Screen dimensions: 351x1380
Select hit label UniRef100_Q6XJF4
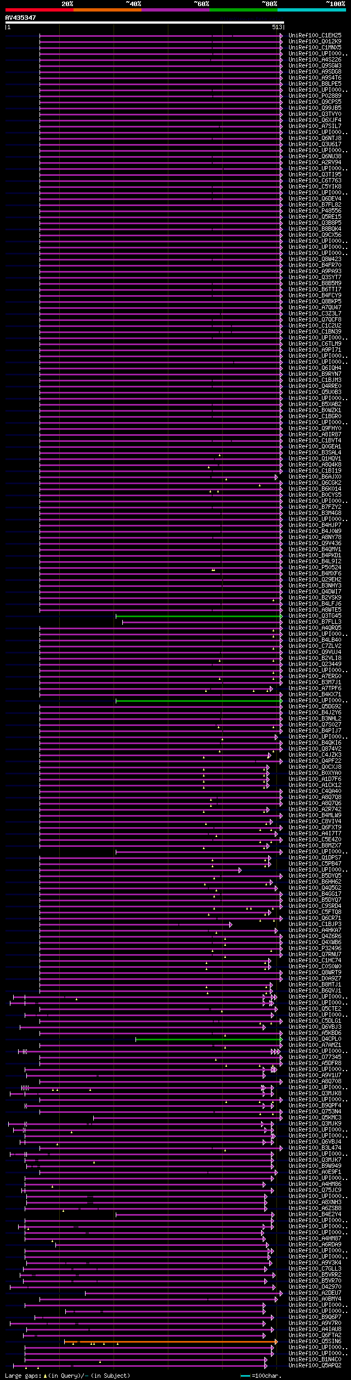pyautogui.click(x=315, y=120)
